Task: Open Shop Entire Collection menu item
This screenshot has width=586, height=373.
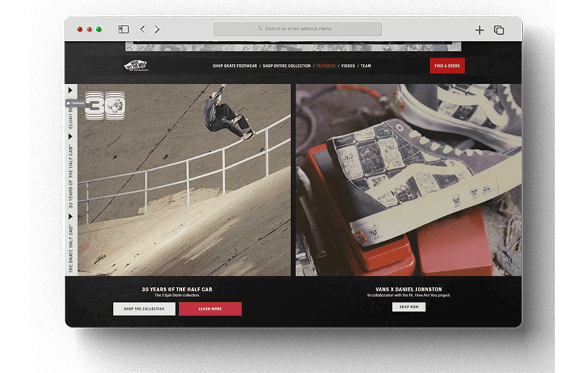Action: point(287,66)
